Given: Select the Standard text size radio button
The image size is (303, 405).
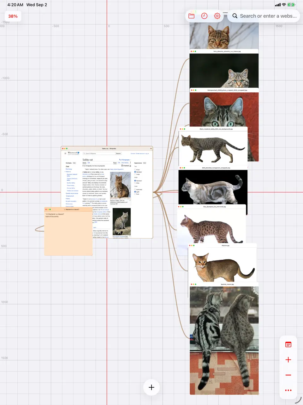Looking at the screenshot, I should [x=135, y=172].
